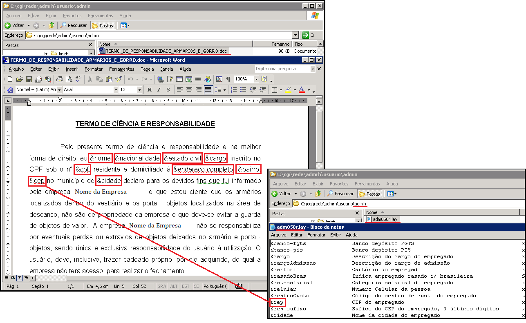Click the Increase Indent icon
The width and height of the screenshot is (526, 323).
pyautogui.click(x=262, y=89)
